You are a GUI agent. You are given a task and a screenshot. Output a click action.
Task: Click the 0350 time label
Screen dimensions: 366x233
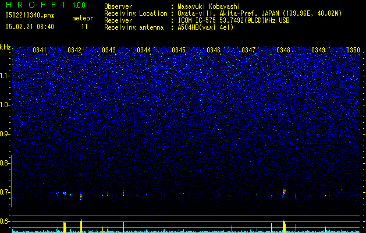[353, 50]
